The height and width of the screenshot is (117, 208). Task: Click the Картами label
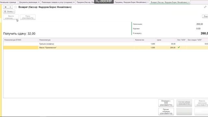(x=136, y=29)
